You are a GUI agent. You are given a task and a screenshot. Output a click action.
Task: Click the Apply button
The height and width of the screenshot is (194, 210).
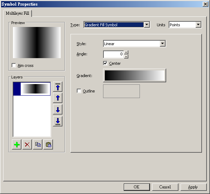point(193,187)
